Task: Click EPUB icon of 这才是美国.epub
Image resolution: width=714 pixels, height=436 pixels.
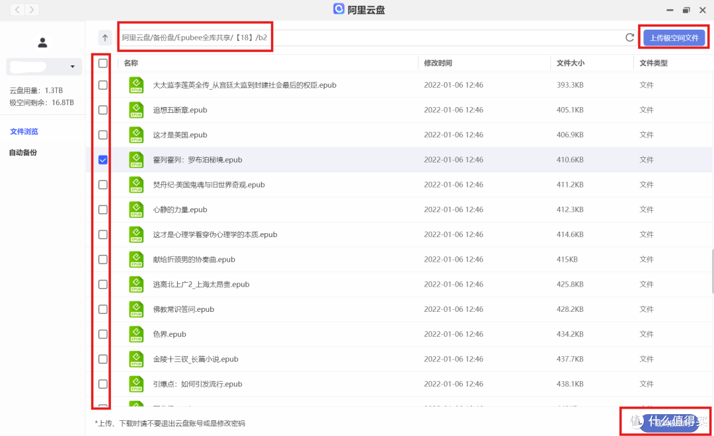Action: (x=136, y=135)
